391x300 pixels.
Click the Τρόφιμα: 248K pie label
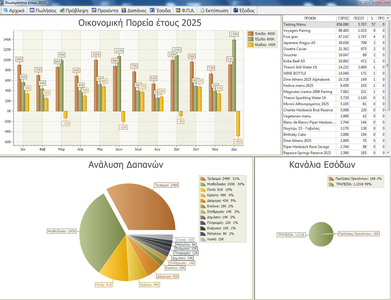click(166, 185)
